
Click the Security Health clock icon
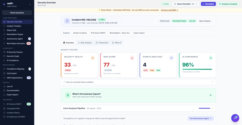tap(92, 58)
